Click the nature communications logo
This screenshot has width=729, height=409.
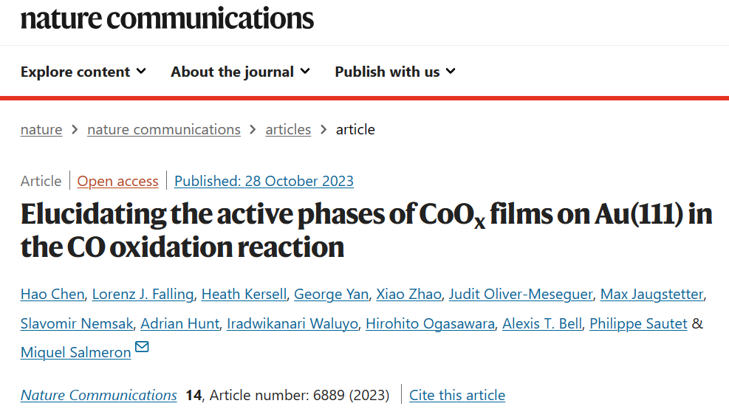tap(168, 18)
